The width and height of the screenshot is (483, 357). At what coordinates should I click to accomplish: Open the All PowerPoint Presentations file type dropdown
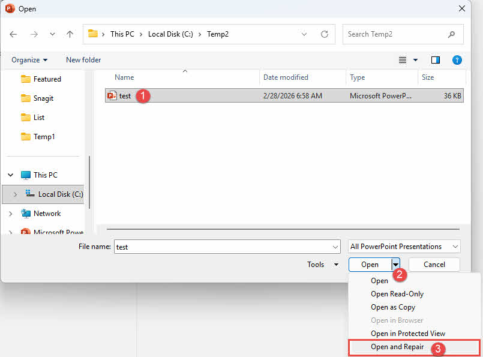(x=403, y=246)
